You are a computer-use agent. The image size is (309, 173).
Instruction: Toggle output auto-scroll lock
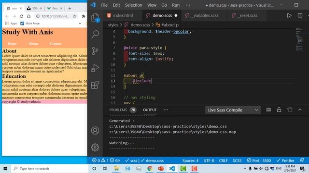click(279, 110)
